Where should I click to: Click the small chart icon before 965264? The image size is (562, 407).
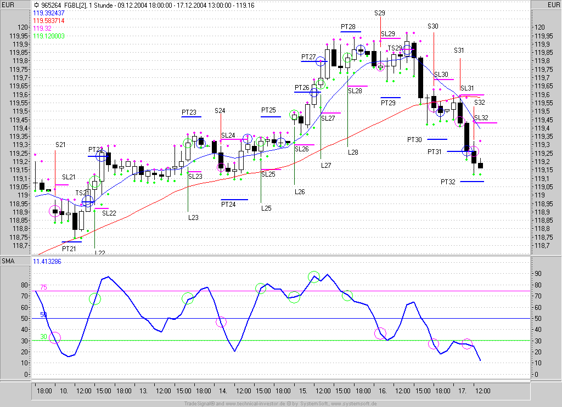[x=37, y=5]
